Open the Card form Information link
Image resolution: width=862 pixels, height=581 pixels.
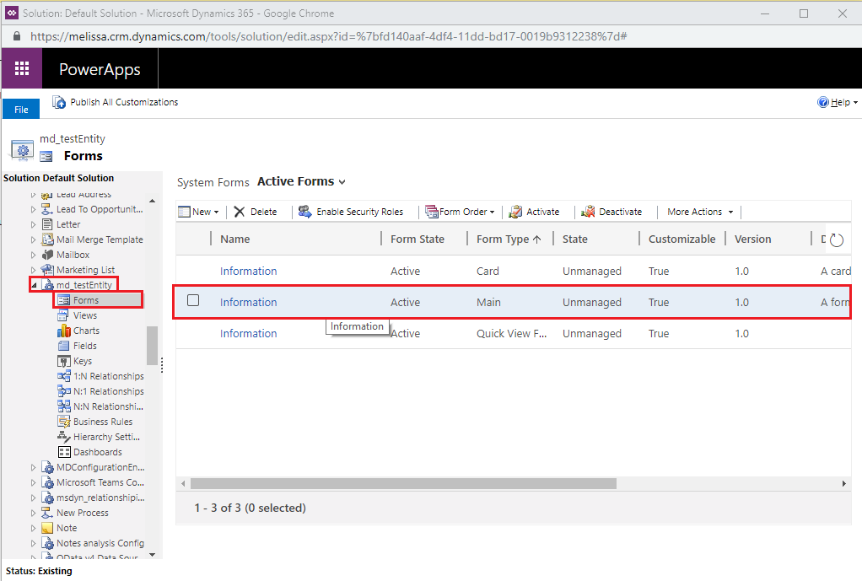249,271
